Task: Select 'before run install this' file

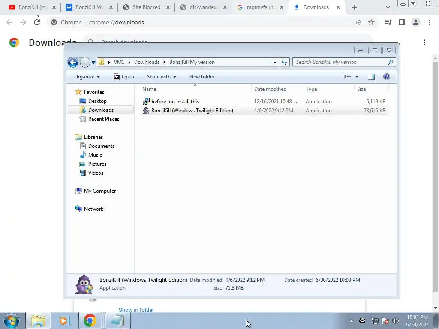Action: (264, 102)
